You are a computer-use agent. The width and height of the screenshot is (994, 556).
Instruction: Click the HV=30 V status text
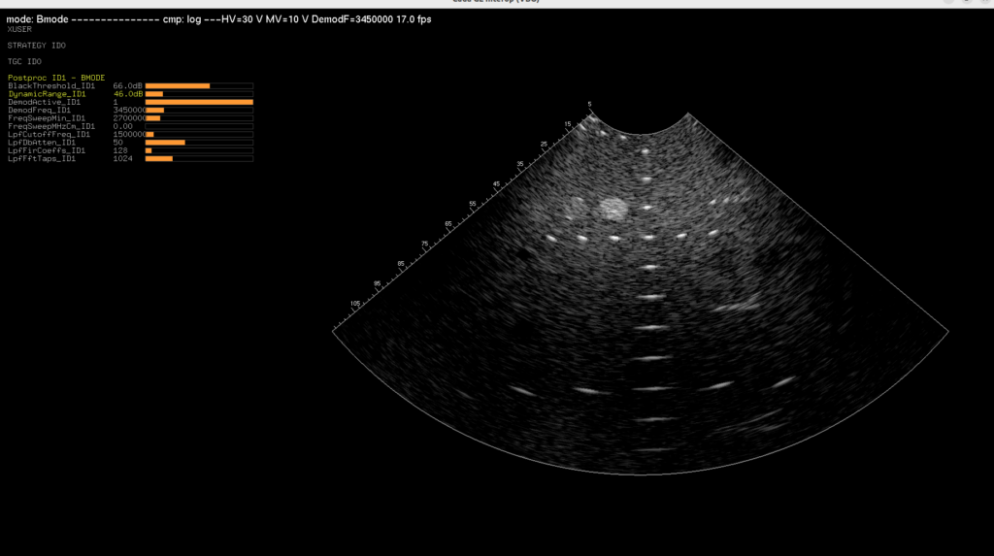tap(242, 19)
